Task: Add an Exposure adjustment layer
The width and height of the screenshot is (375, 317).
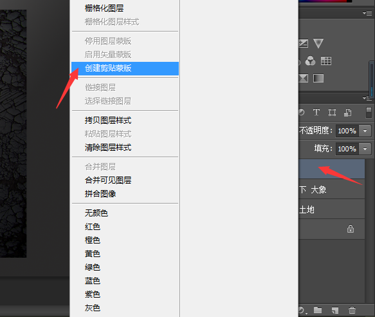Action: pyautogui.click(x=303, y=43)
